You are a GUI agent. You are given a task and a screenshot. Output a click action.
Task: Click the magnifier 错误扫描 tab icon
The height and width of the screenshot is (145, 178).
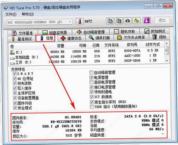tap(91, 38)
